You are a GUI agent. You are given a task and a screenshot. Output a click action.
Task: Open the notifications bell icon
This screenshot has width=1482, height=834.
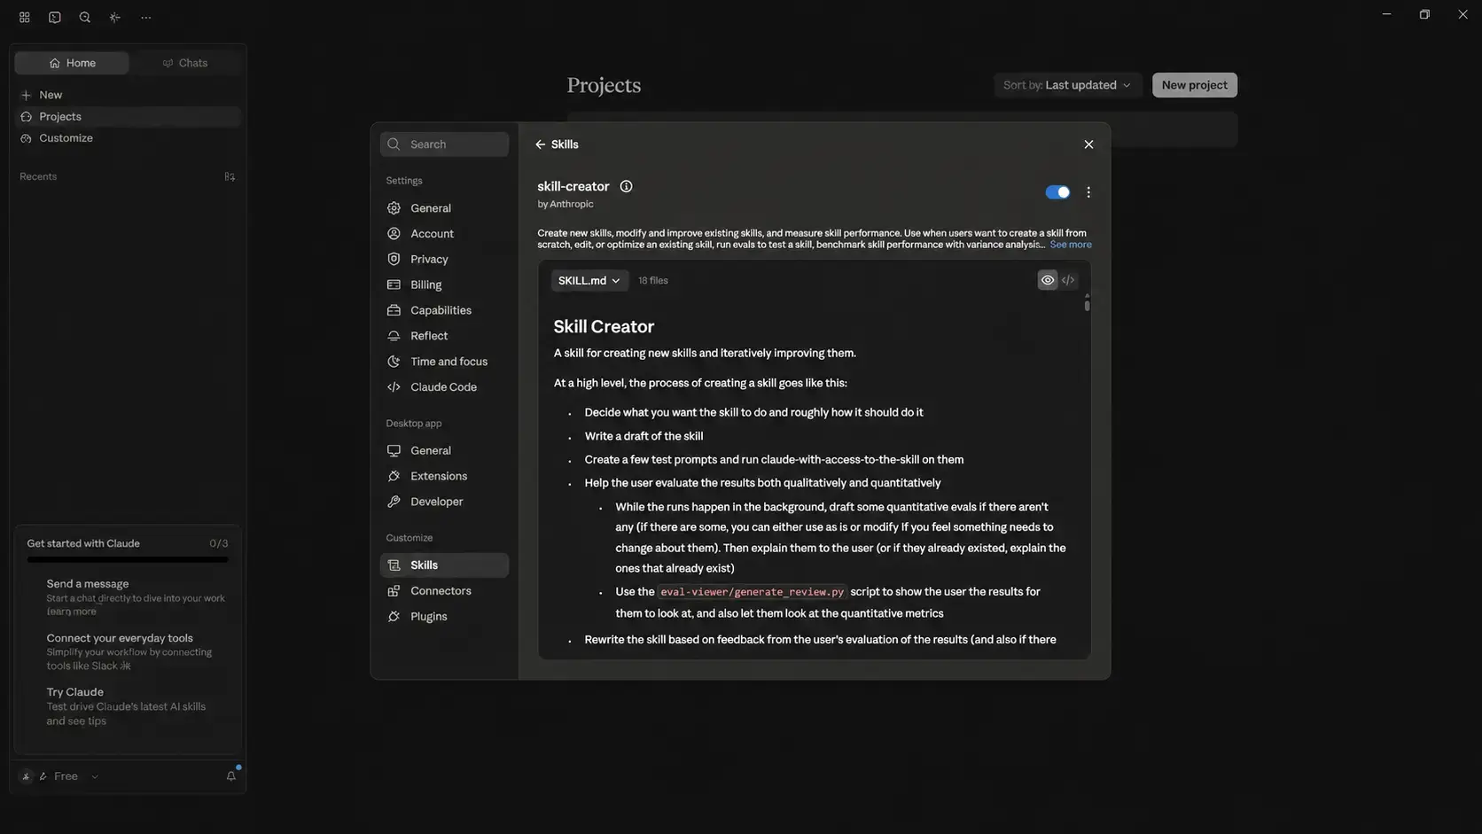[x=231, y=776]
